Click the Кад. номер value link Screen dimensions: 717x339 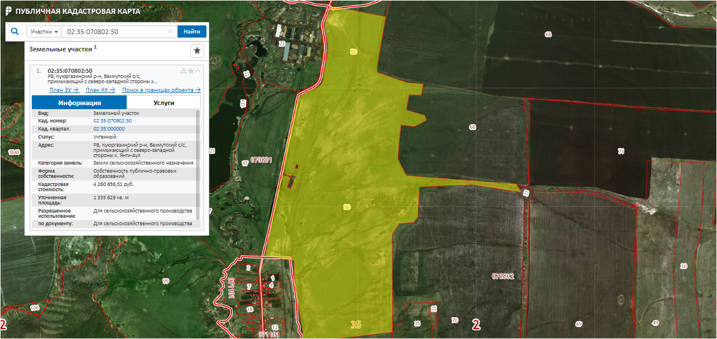[x=112, y=121]
